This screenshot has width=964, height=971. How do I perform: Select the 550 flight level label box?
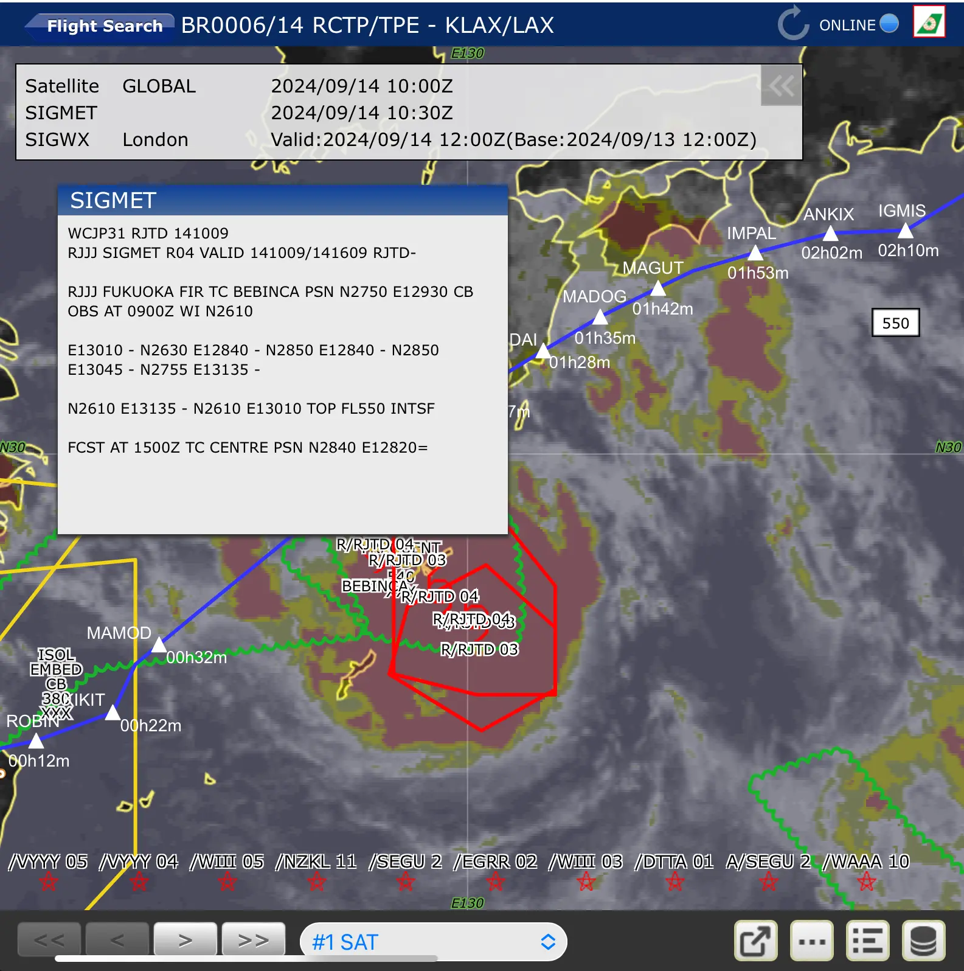pos(895,323)
